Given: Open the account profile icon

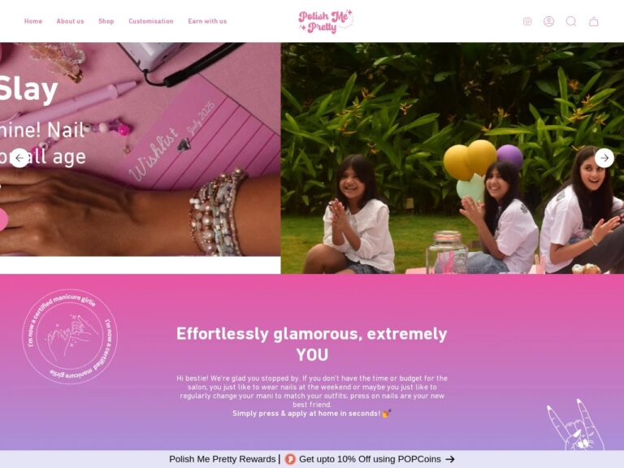Looking at the screenshot, I should 548,21.
